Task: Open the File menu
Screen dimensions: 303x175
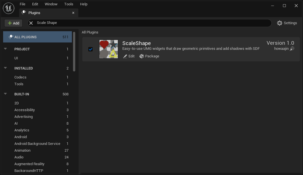Action: tap(23, 4)
